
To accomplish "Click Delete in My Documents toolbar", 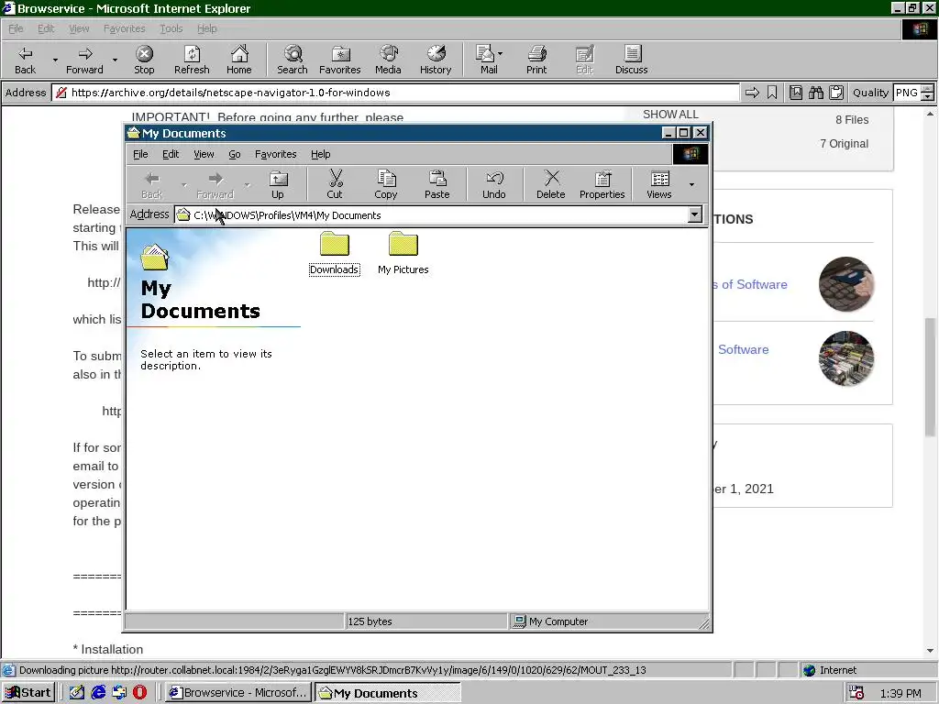I will click(x=551, y=184).
